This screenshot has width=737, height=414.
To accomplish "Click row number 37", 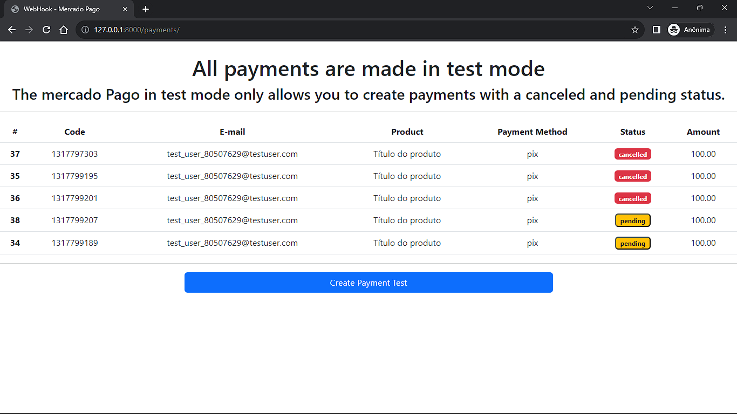I will (15, 154).
